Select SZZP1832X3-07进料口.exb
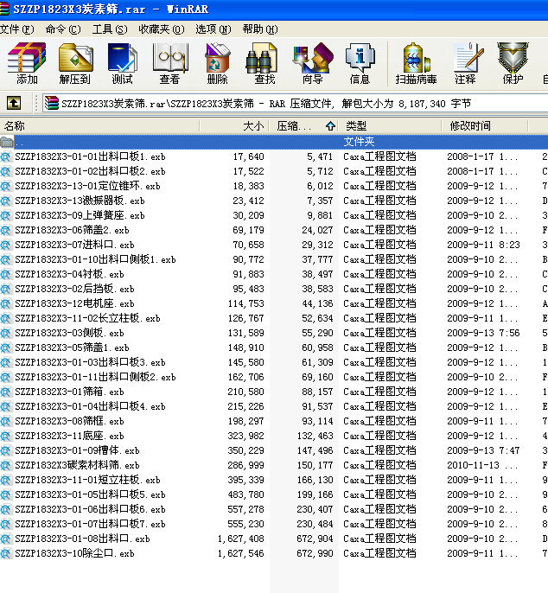Viewport: 548px width, 593px height. point(74,245)
